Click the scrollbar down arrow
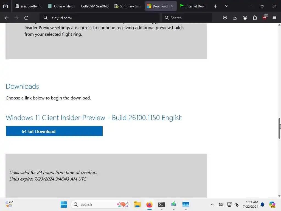 click(x=279, y=196)
